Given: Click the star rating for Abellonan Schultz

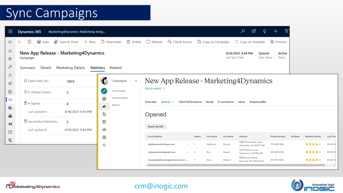Looking at the screenshot, I should click(313, 144).
